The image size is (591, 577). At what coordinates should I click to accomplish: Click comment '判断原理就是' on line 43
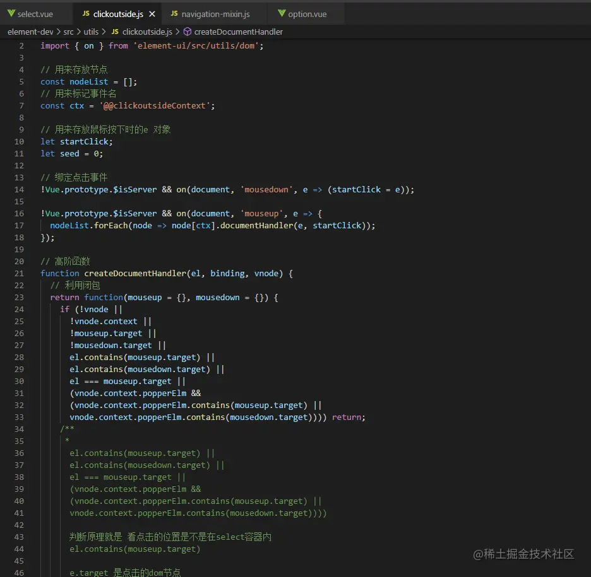(96, 537)
